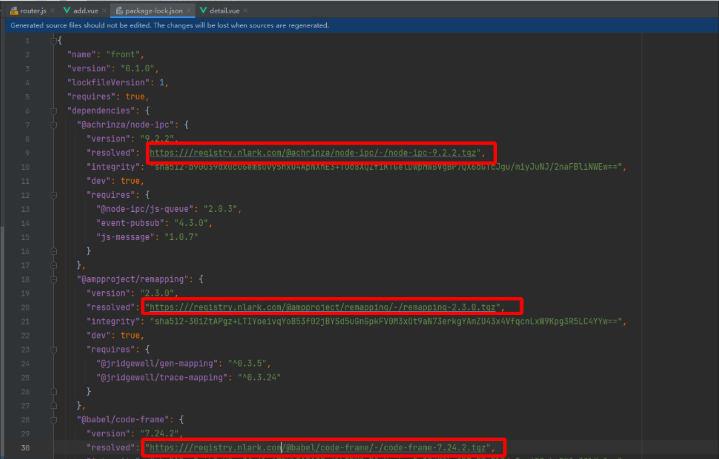Click the "@jridgewell/gen-mapping" entry
719x459 pixels.
(x=183, y=364)
